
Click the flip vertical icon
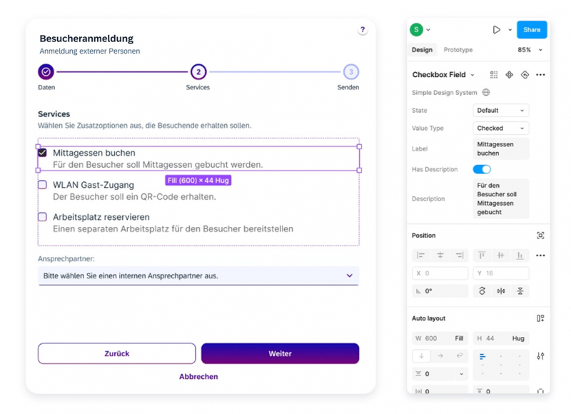coord(520,291)
